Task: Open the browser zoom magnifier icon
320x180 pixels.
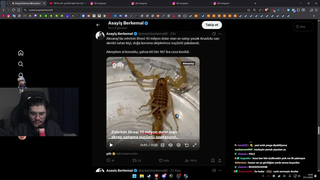Action: click(x=254, y=10)
